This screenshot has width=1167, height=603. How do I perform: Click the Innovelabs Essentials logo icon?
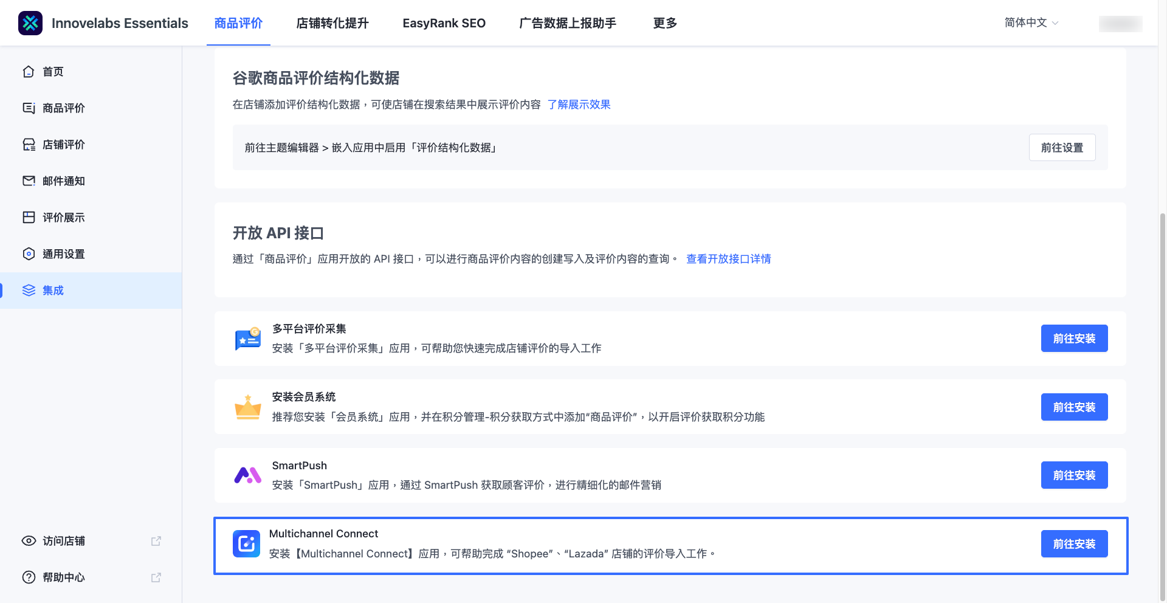30,23
